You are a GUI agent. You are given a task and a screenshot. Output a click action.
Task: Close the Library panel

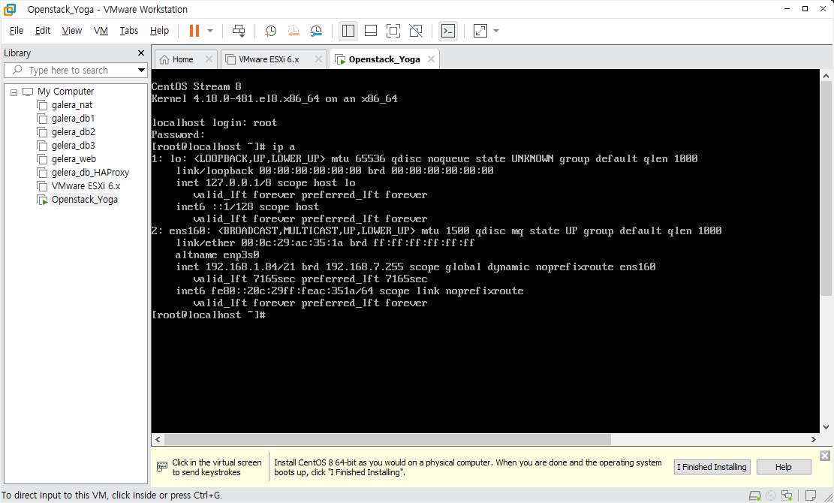[141, 53]
